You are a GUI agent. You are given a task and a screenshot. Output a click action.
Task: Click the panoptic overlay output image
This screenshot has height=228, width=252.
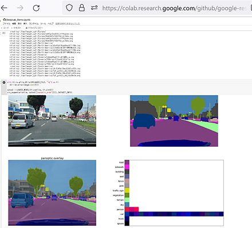click(x=52, y=193)
